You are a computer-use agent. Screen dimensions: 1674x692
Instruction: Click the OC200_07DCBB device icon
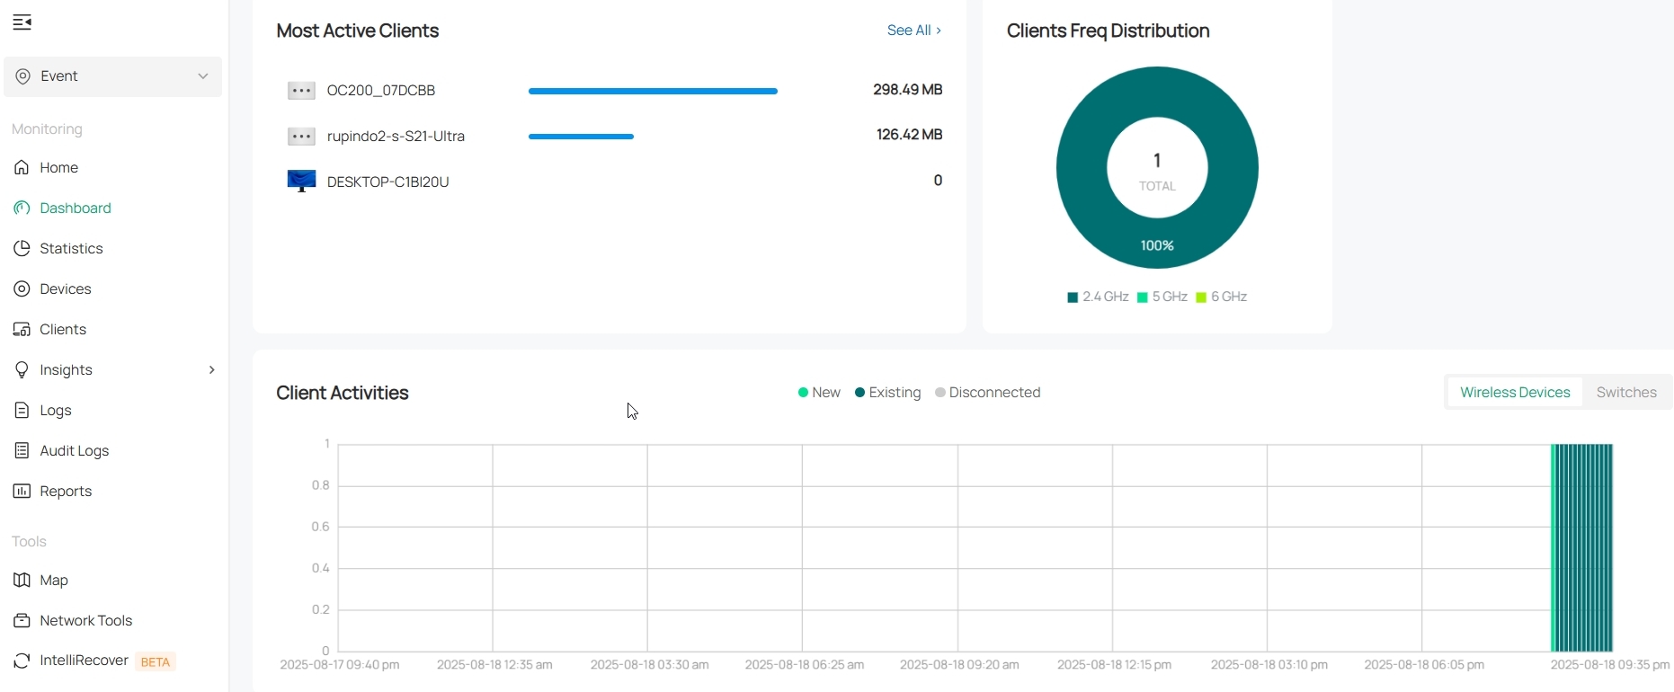301,90
